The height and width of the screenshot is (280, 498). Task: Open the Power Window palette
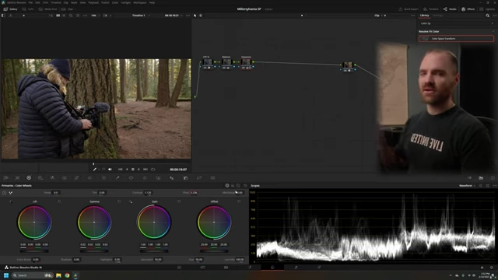131,178
